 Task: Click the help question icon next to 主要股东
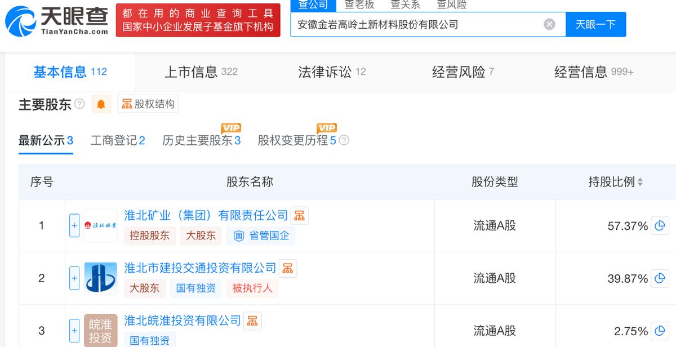point(79,104)
